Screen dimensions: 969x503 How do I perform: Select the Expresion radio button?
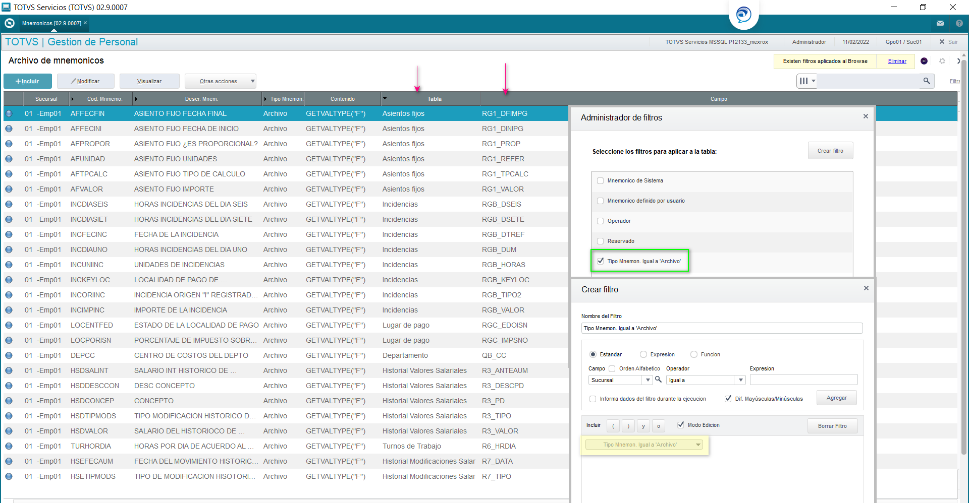[x=643, y=354]
